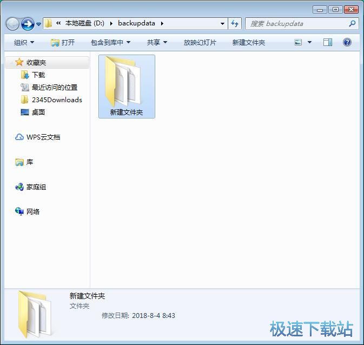Click the 家庭组 homegroup icon
Screen dimensions: 364x345
click(19, 187)
